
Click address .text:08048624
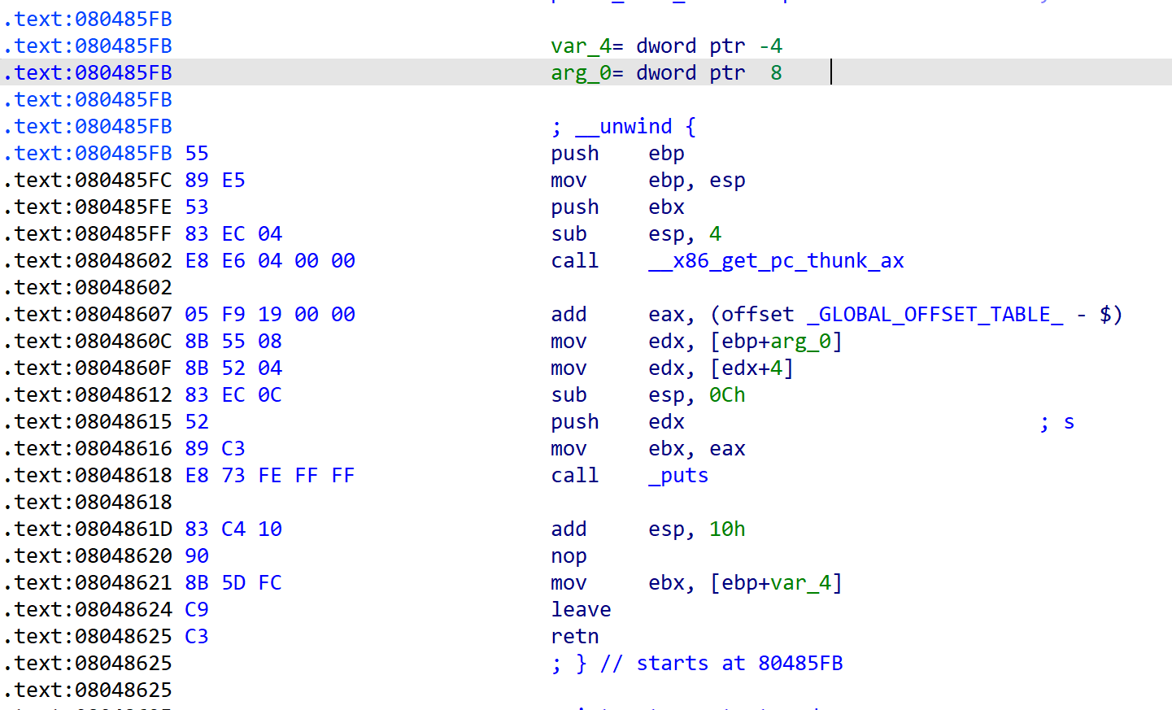[88, 609]
